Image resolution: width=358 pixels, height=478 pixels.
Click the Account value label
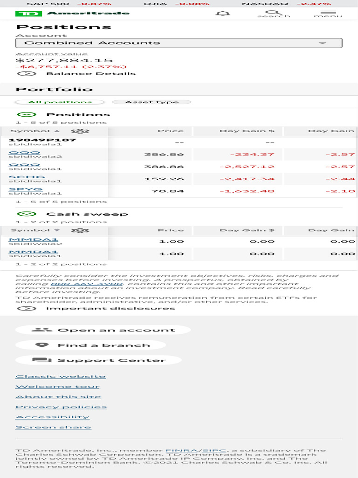[52, 54]
